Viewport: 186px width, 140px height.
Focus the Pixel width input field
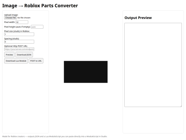click(x=22, y=22)
